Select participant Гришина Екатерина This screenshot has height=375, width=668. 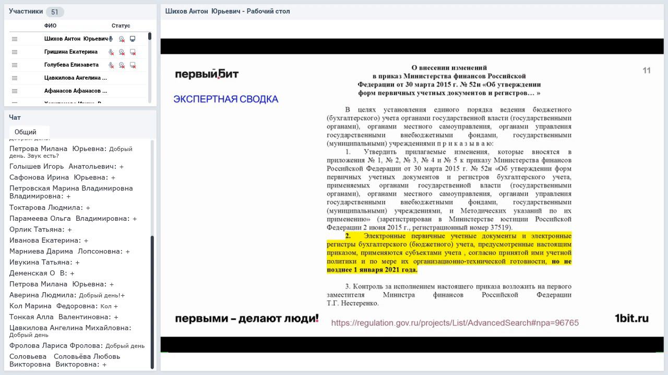[x=71, y=52]
